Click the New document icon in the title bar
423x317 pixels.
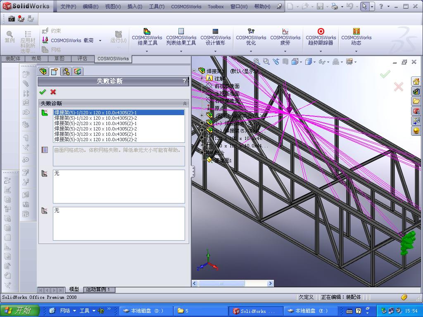290,6
